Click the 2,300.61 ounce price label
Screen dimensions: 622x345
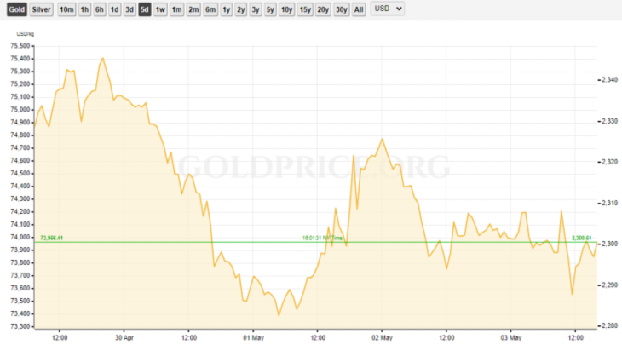[582, 238]
